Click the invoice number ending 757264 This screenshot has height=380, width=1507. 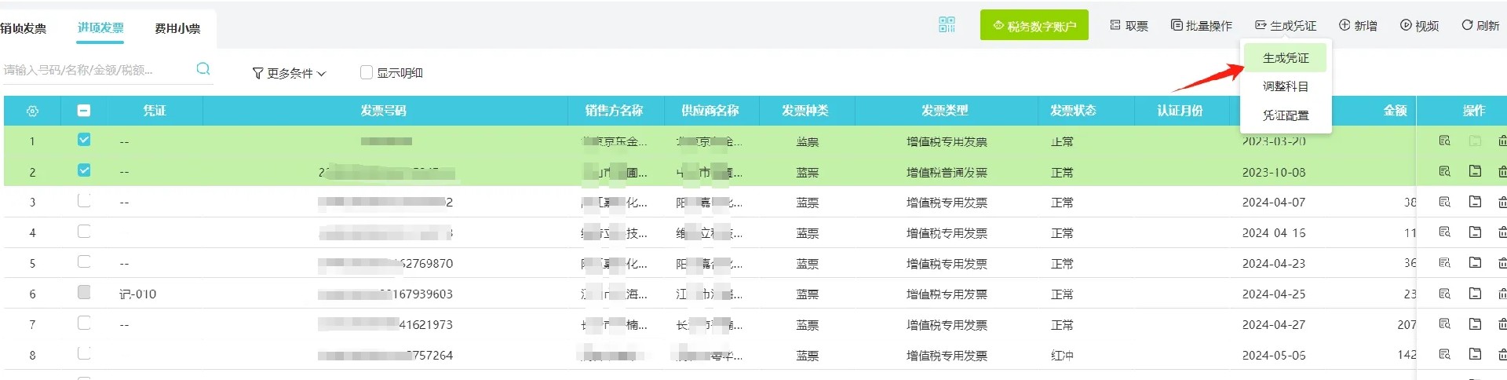[x=385, y=356]
